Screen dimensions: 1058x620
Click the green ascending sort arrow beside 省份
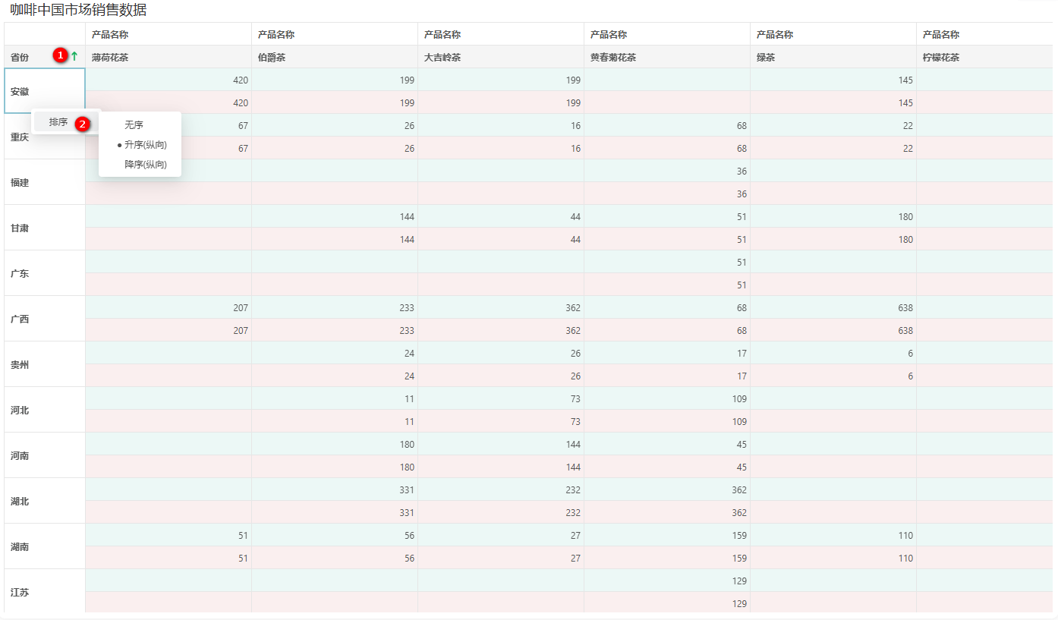click(x=74, y=56)
